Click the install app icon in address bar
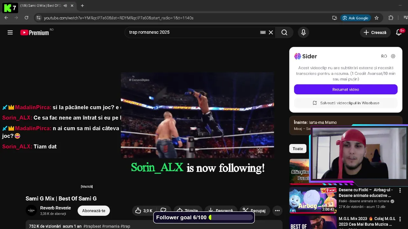408x229 pixels. coord(334,18)
